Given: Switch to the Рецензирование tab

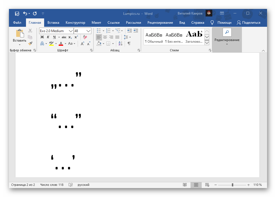Looking at the screenshot, I should [160, 23].
